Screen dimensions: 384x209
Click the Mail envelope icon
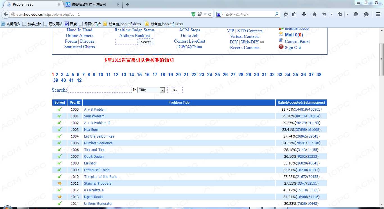click(x=281, y=34)
